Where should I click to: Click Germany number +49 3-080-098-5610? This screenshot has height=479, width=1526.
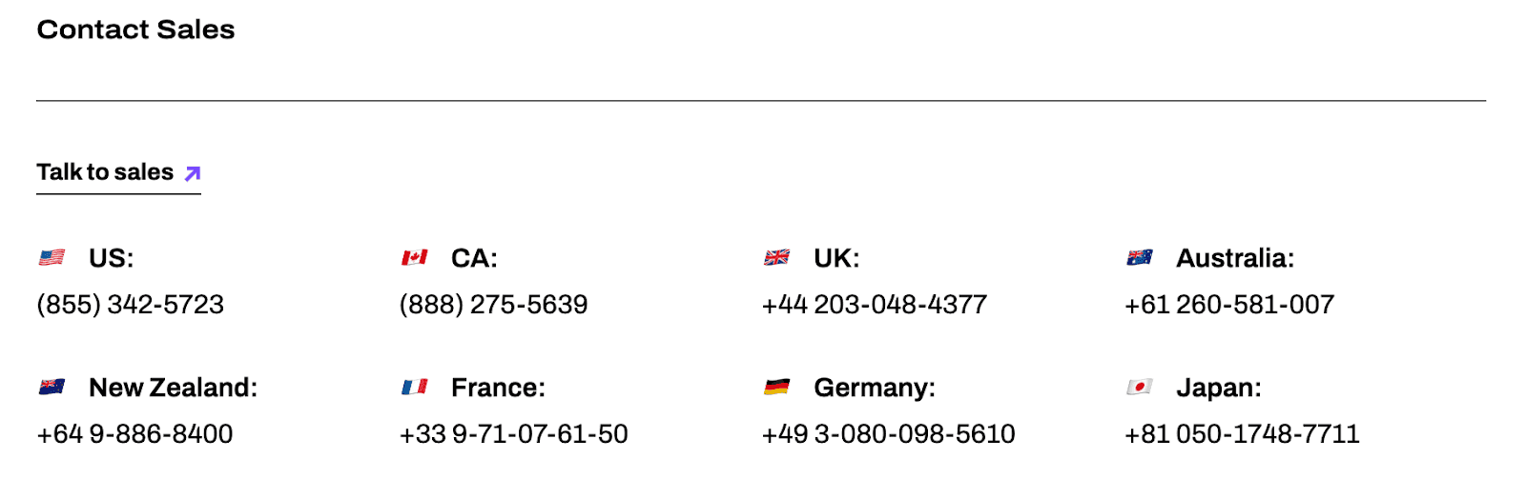point(888,434)
